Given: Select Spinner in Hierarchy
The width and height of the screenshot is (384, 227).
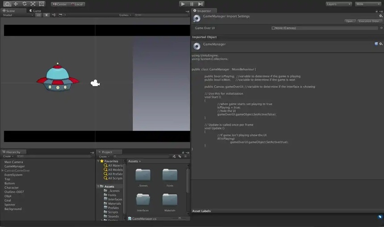Looking at the screenshot, I should coord(10,205).
